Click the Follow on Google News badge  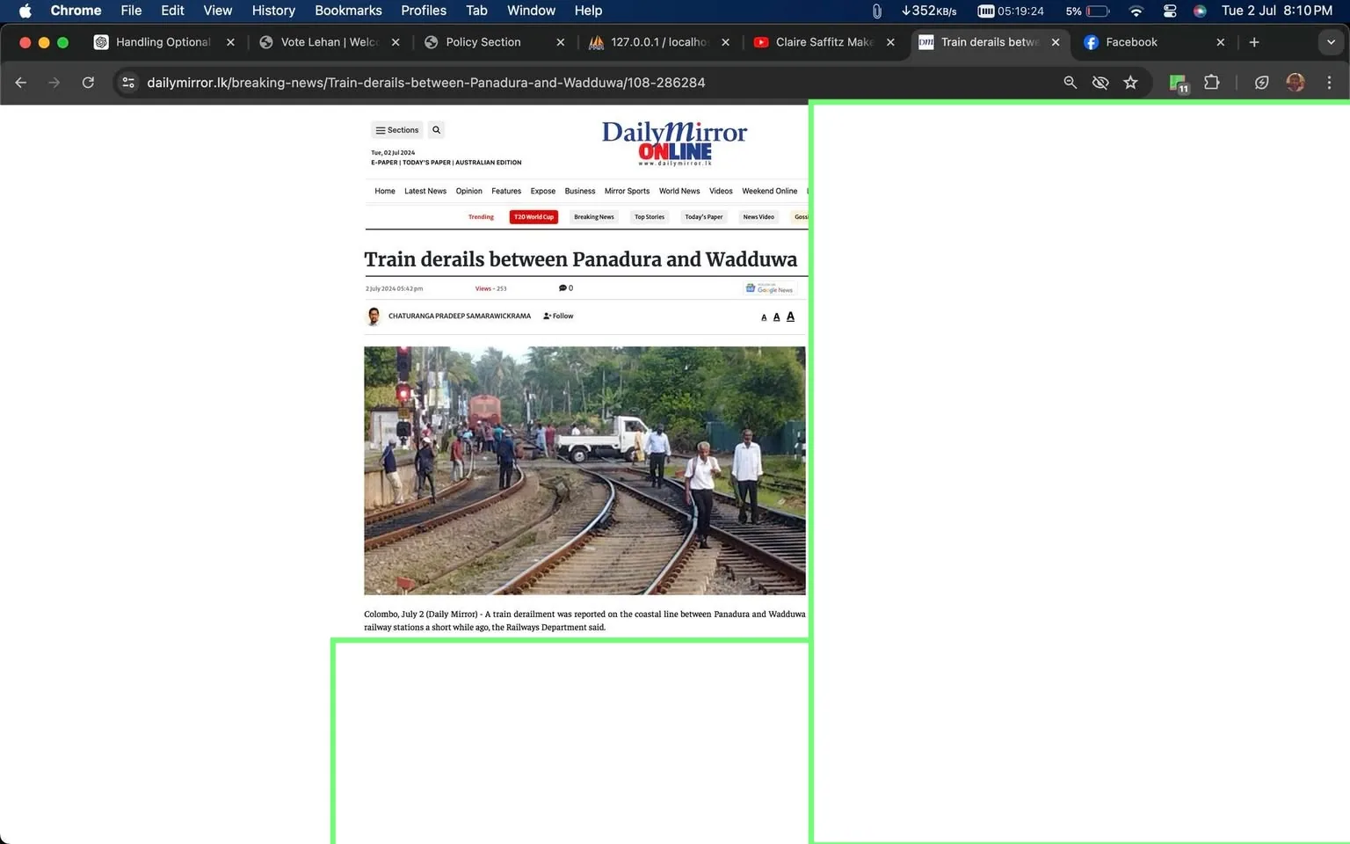(x=768, y=287)
